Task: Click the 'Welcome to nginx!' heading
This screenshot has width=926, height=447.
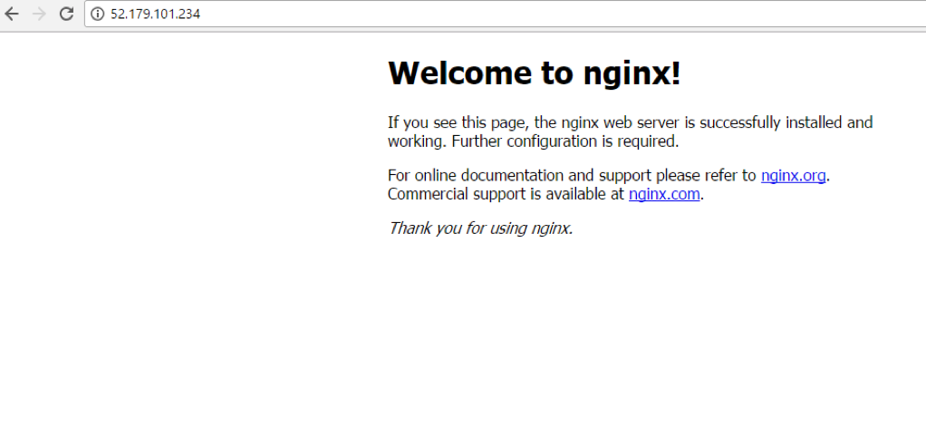Action: click(535, 73)
